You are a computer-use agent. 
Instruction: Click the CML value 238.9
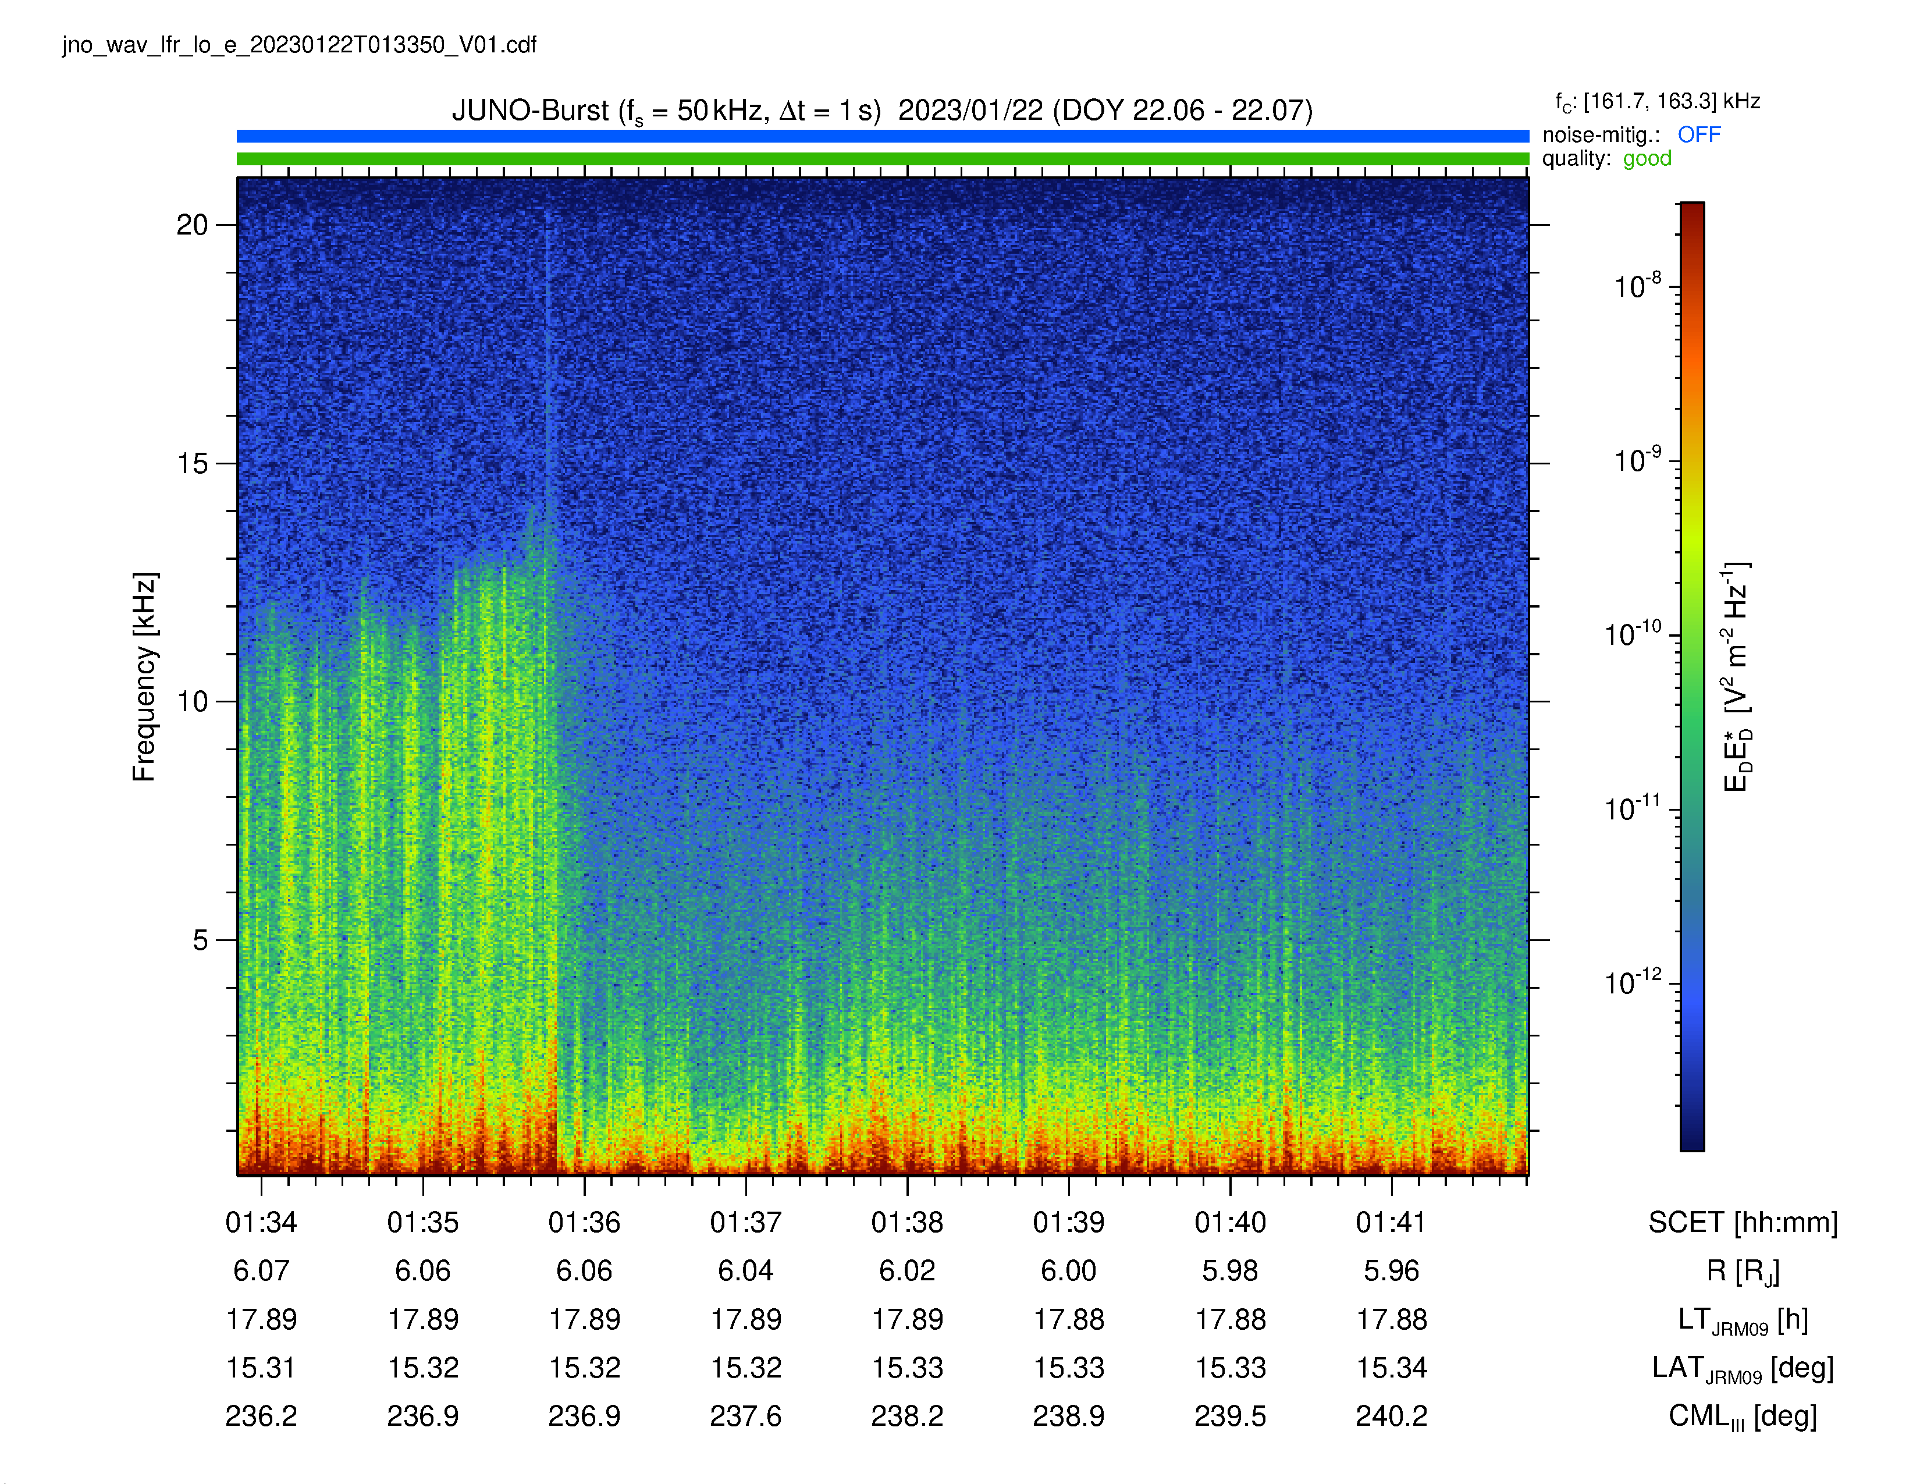(1069, 1416)
